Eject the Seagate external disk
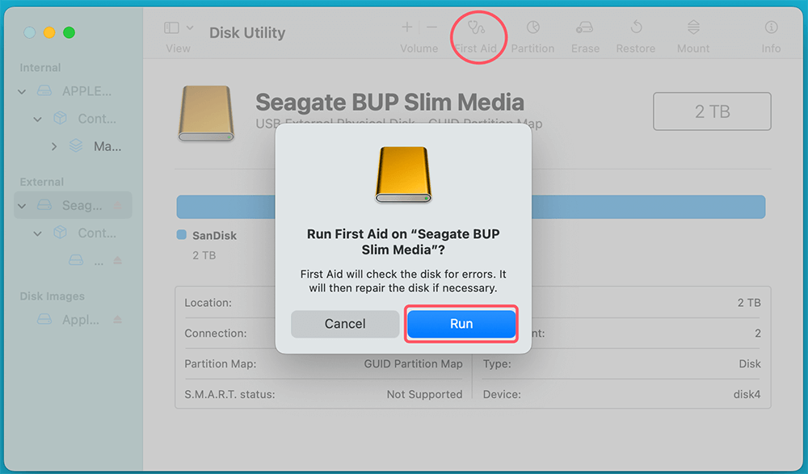This screenshot has height=474, width=808. coord(118,206)
